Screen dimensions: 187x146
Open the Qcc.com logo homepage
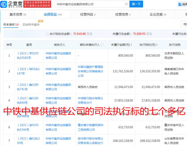point(11,4)
